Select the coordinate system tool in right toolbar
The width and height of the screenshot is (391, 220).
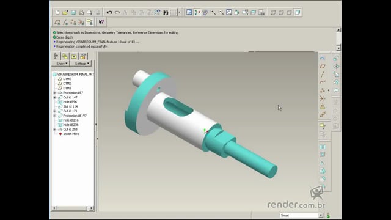(x=323, y=98)
